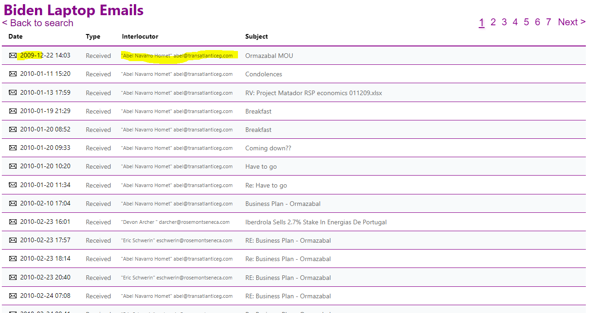Click envelope icon for 2010-02-10 17:04 email
Image resolution: width=596 pixels, height=313 pixels.
point(13,203)
